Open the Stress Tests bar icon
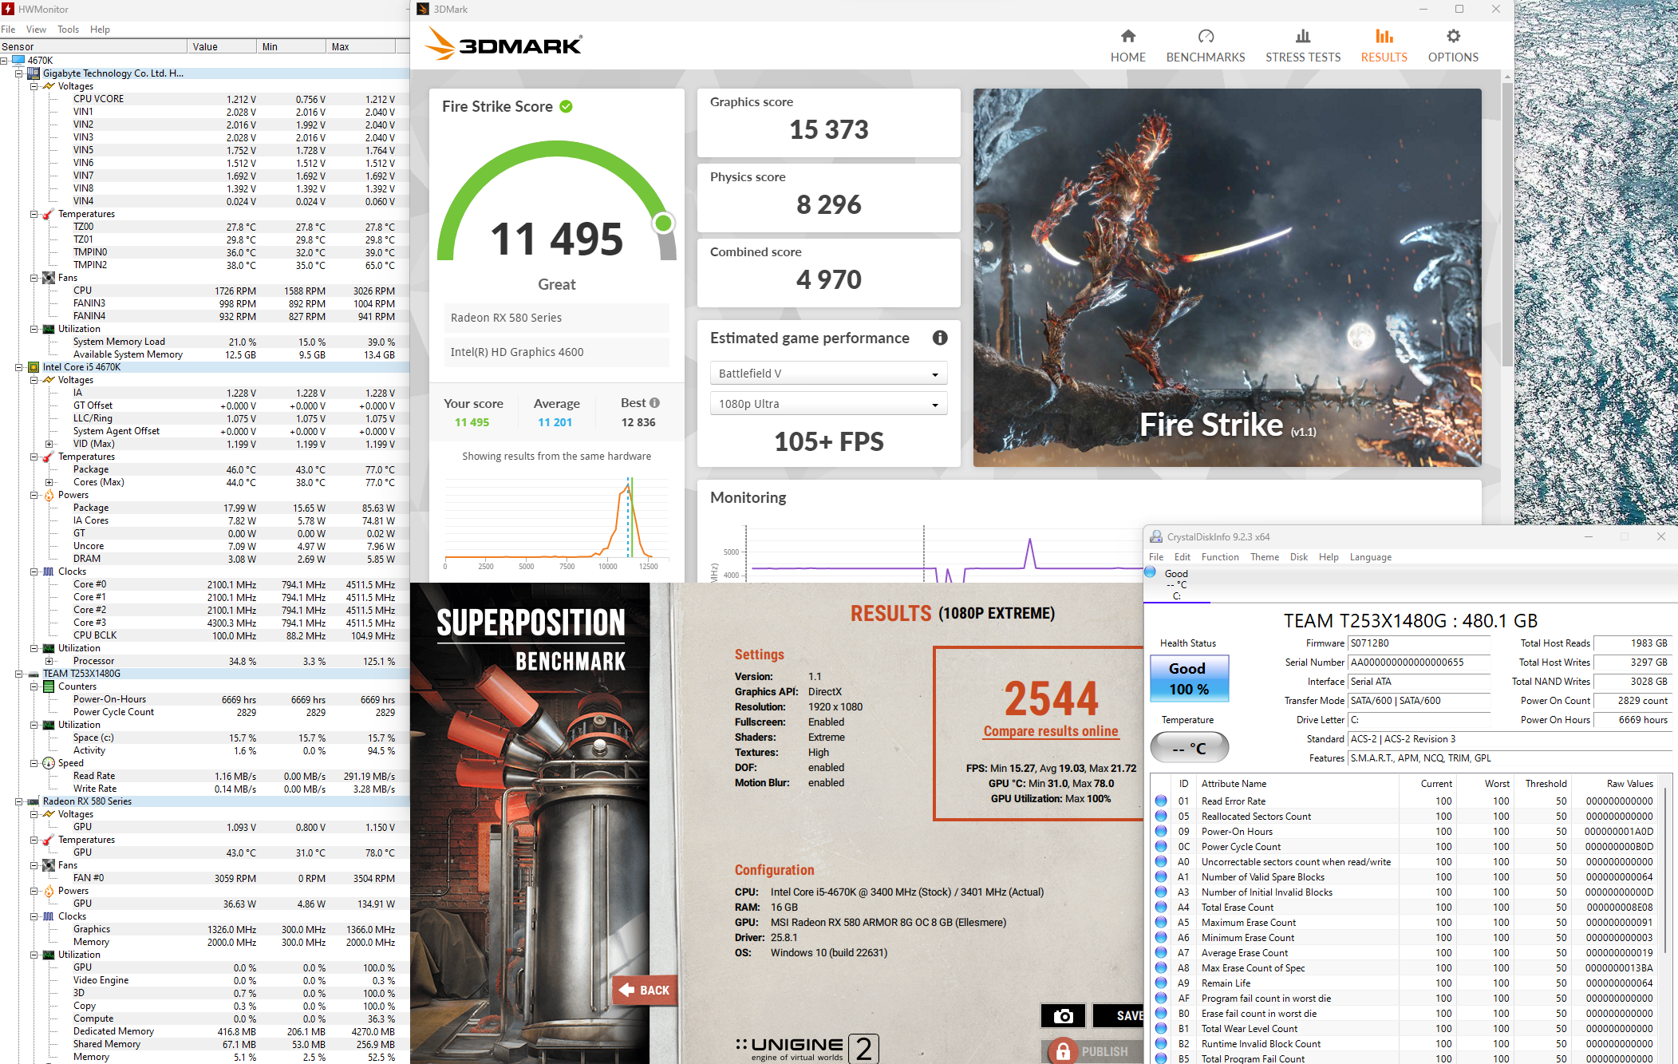 pos(1302,37)
